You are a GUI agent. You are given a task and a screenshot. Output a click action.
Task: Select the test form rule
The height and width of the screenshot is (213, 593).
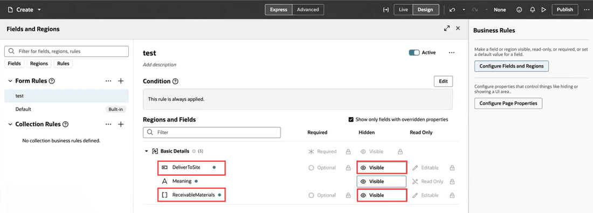(66, 96)
